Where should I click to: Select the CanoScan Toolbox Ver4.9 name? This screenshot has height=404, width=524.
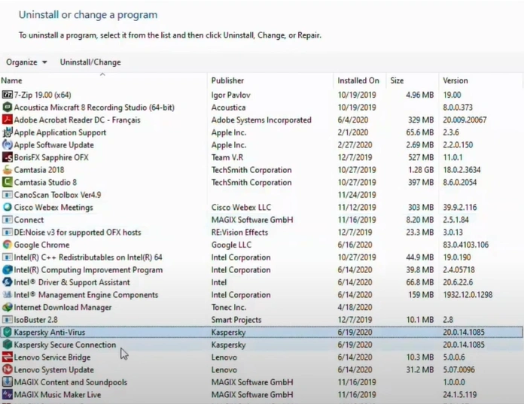pos(57,195)
